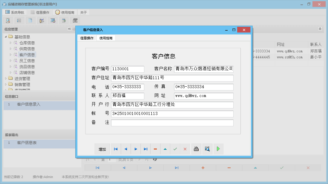Click the refresh icon near page navigation

[x=154, y=159]
